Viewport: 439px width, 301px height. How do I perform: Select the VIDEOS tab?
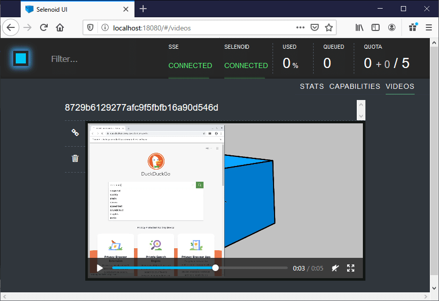tap(400, 86)
